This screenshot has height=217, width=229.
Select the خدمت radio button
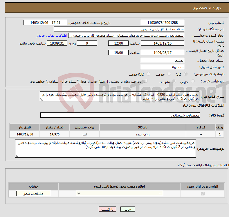point(169,74)
